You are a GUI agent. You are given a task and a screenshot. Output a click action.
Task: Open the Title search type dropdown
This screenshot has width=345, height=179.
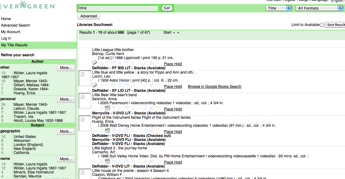[278, 8]
